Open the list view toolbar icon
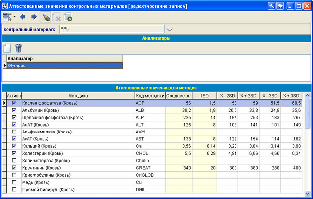 (x=7, y=17)
